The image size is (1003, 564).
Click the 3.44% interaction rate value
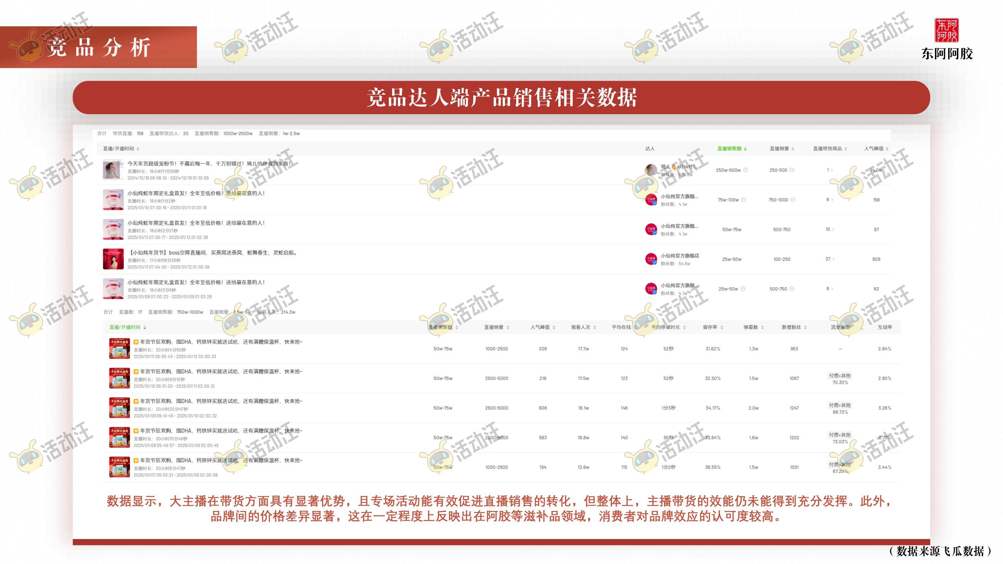[885, 467]
